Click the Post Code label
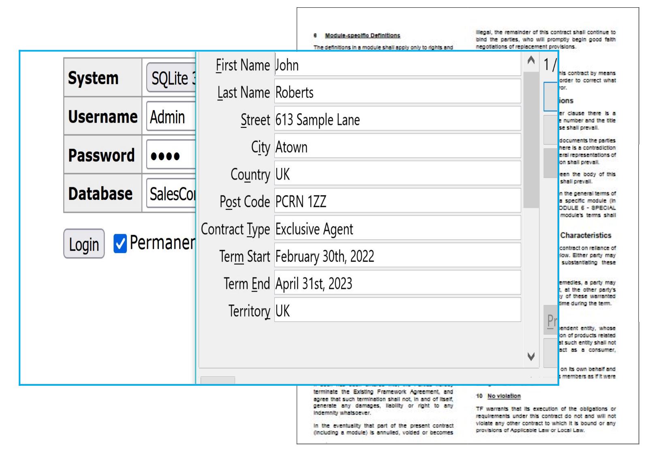Viewport: 648px width, 455px height. [x=245, y=201]
